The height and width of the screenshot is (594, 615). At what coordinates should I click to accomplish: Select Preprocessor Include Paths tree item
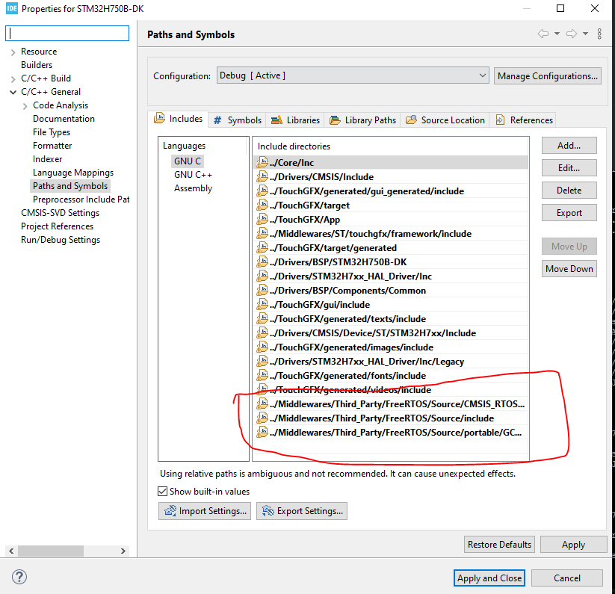(x=81, y=199)
